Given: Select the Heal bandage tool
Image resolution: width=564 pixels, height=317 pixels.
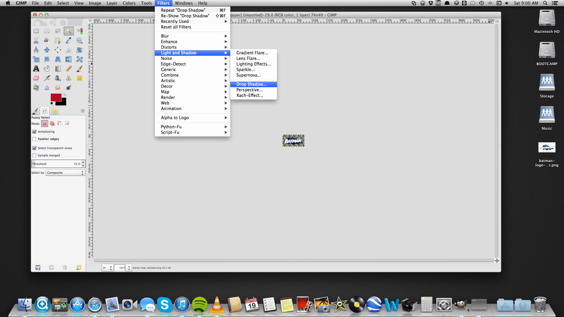Looking at the screenshot, I should click(x=80, y=78).
